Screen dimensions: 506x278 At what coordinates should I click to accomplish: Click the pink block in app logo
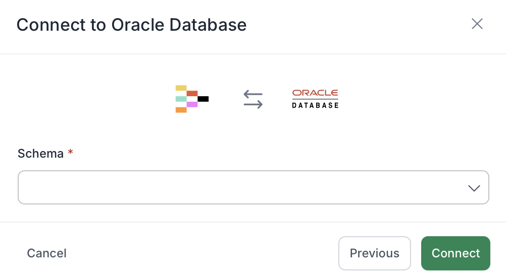click(192, 104)
